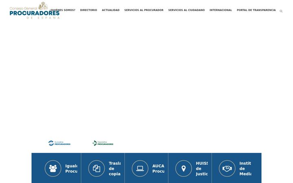
Task: Click the map pin Huissiers de Justice icon
Action: tap(184, 168)
